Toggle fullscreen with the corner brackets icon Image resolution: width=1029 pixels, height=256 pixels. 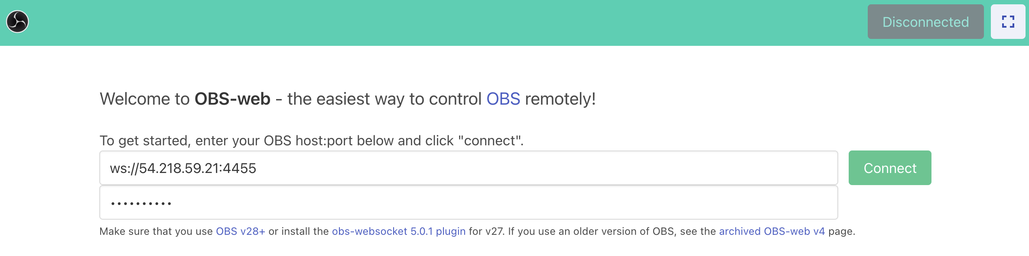pos(1008,22)
